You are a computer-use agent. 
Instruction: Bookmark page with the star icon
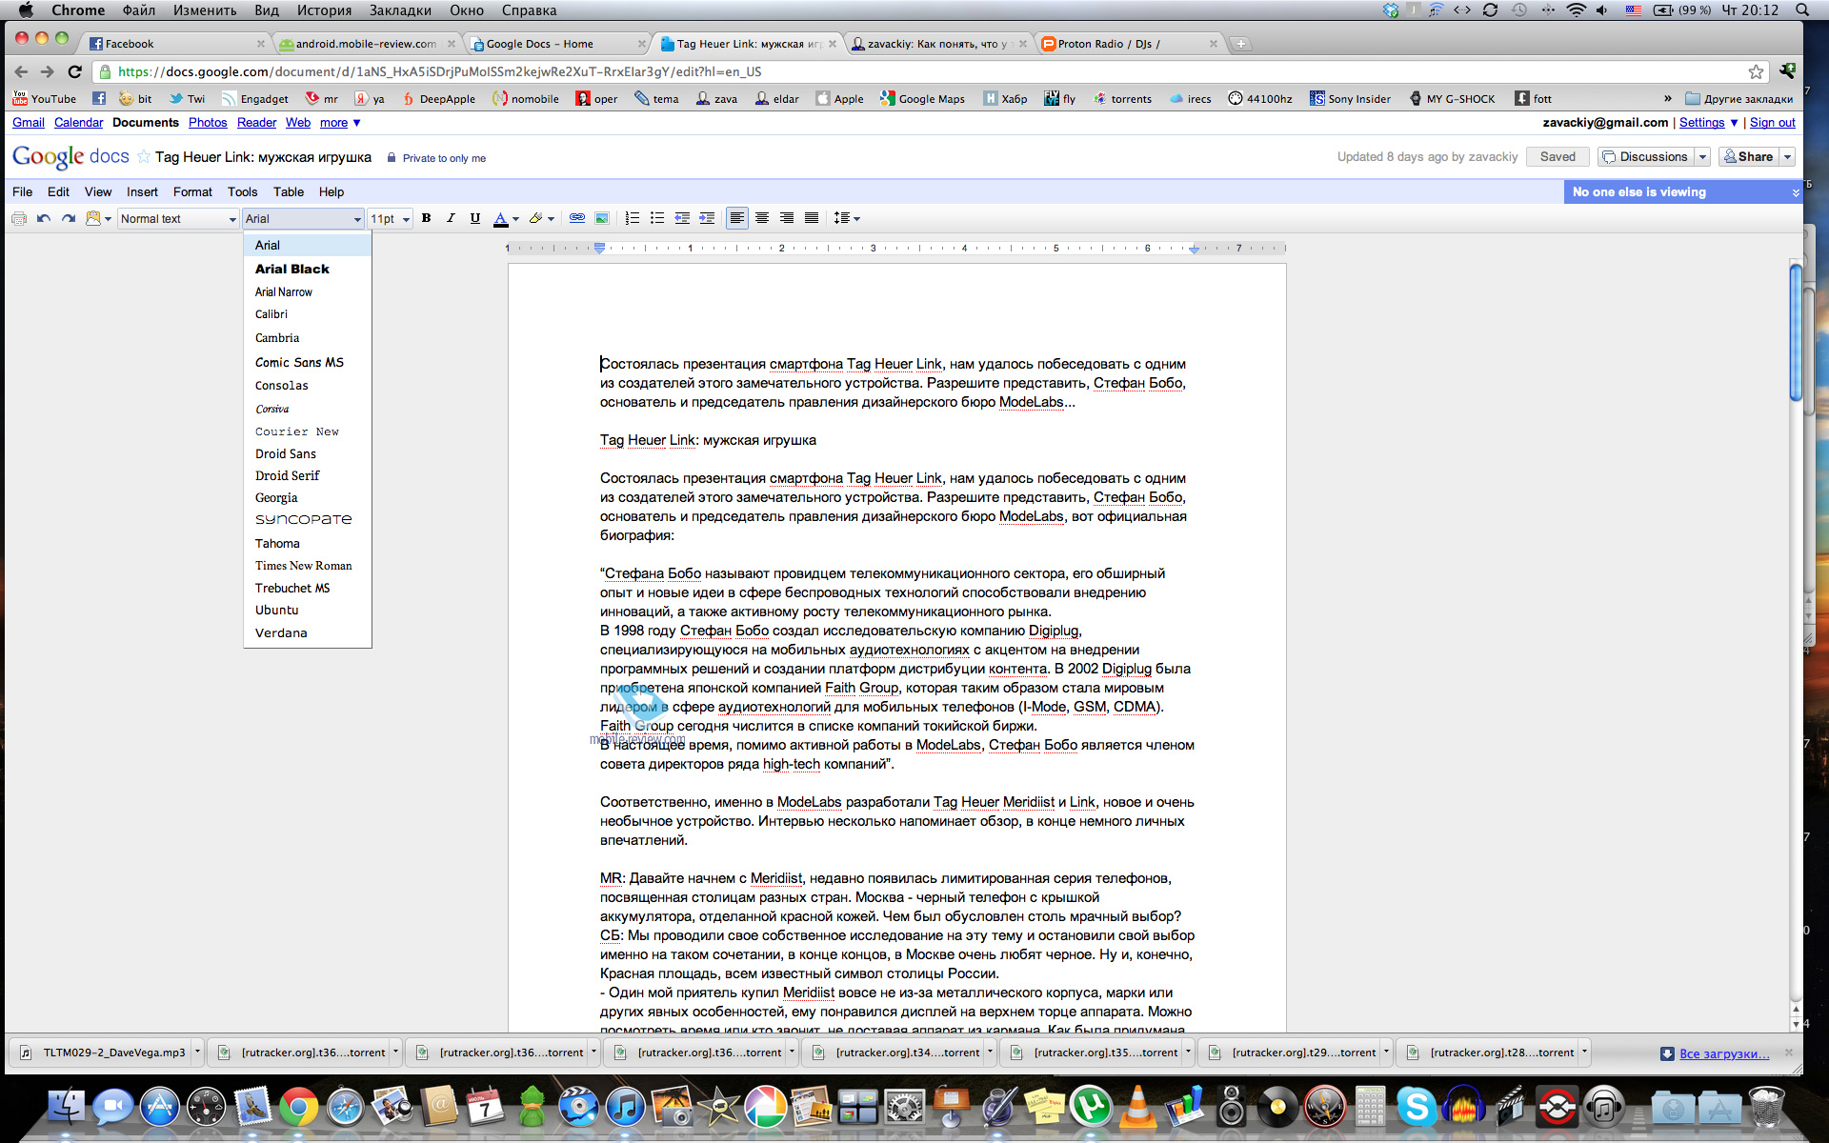coord(1756,71)
